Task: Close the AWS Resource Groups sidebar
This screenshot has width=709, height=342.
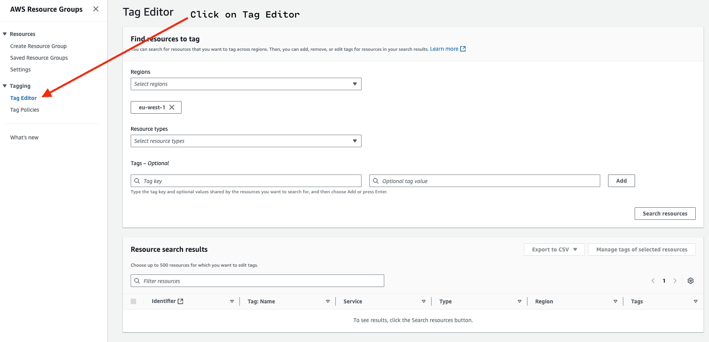Action: 96,9
